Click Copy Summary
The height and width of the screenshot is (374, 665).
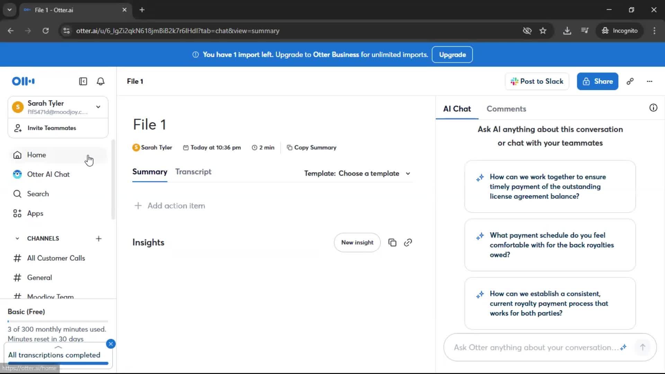[x=311, y=148]
